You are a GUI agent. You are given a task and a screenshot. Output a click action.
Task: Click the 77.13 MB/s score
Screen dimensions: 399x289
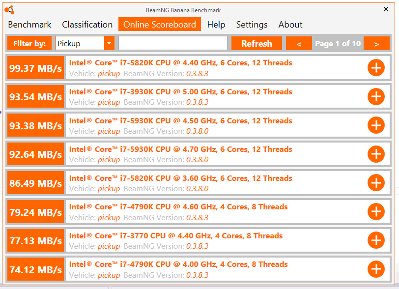35,240
